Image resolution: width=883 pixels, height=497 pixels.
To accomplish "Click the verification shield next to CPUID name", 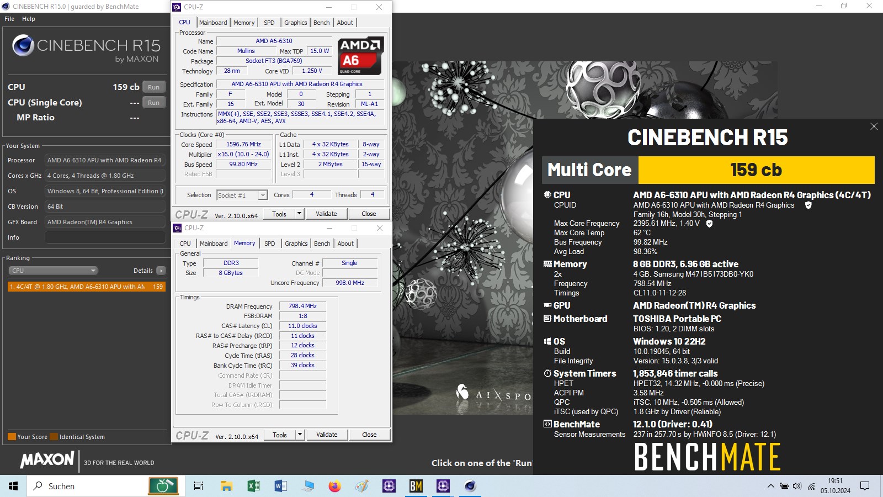I will (x=808, y=205).
